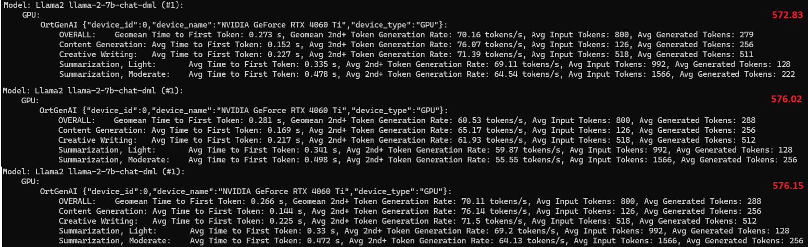The image size is (808, 247).
Task: Click Creative Writing line showing 61.93 tokens/s
Action: [407, 140]
